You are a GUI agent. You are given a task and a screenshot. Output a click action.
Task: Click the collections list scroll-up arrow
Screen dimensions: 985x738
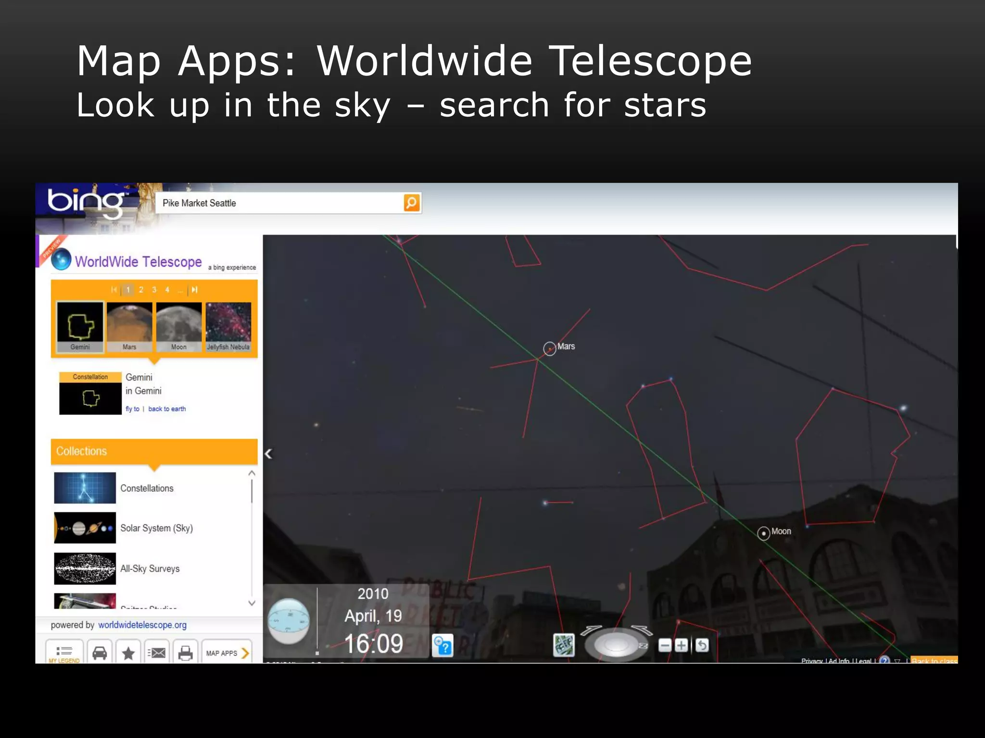(252, 473)
